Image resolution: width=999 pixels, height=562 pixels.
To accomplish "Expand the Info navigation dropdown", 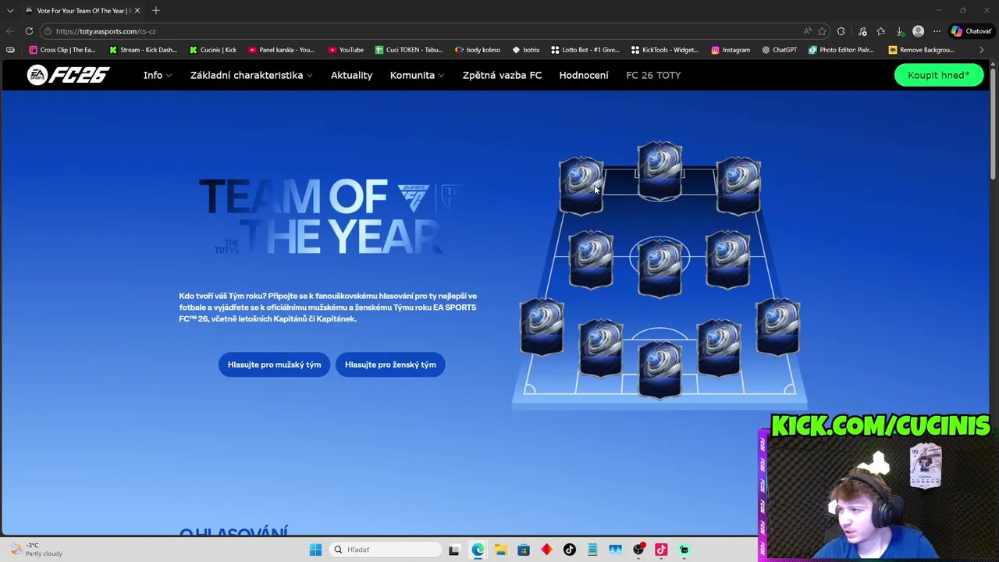I will [x=157, y=75].
